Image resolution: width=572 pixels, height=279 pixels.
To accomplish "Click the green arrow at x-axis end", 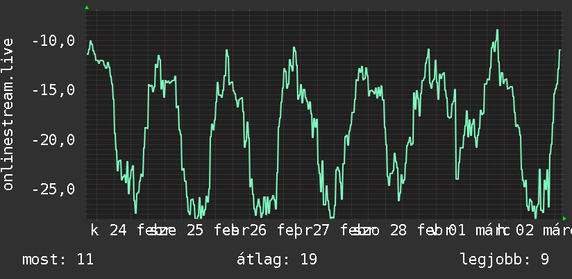I will [x=564, y=219].
